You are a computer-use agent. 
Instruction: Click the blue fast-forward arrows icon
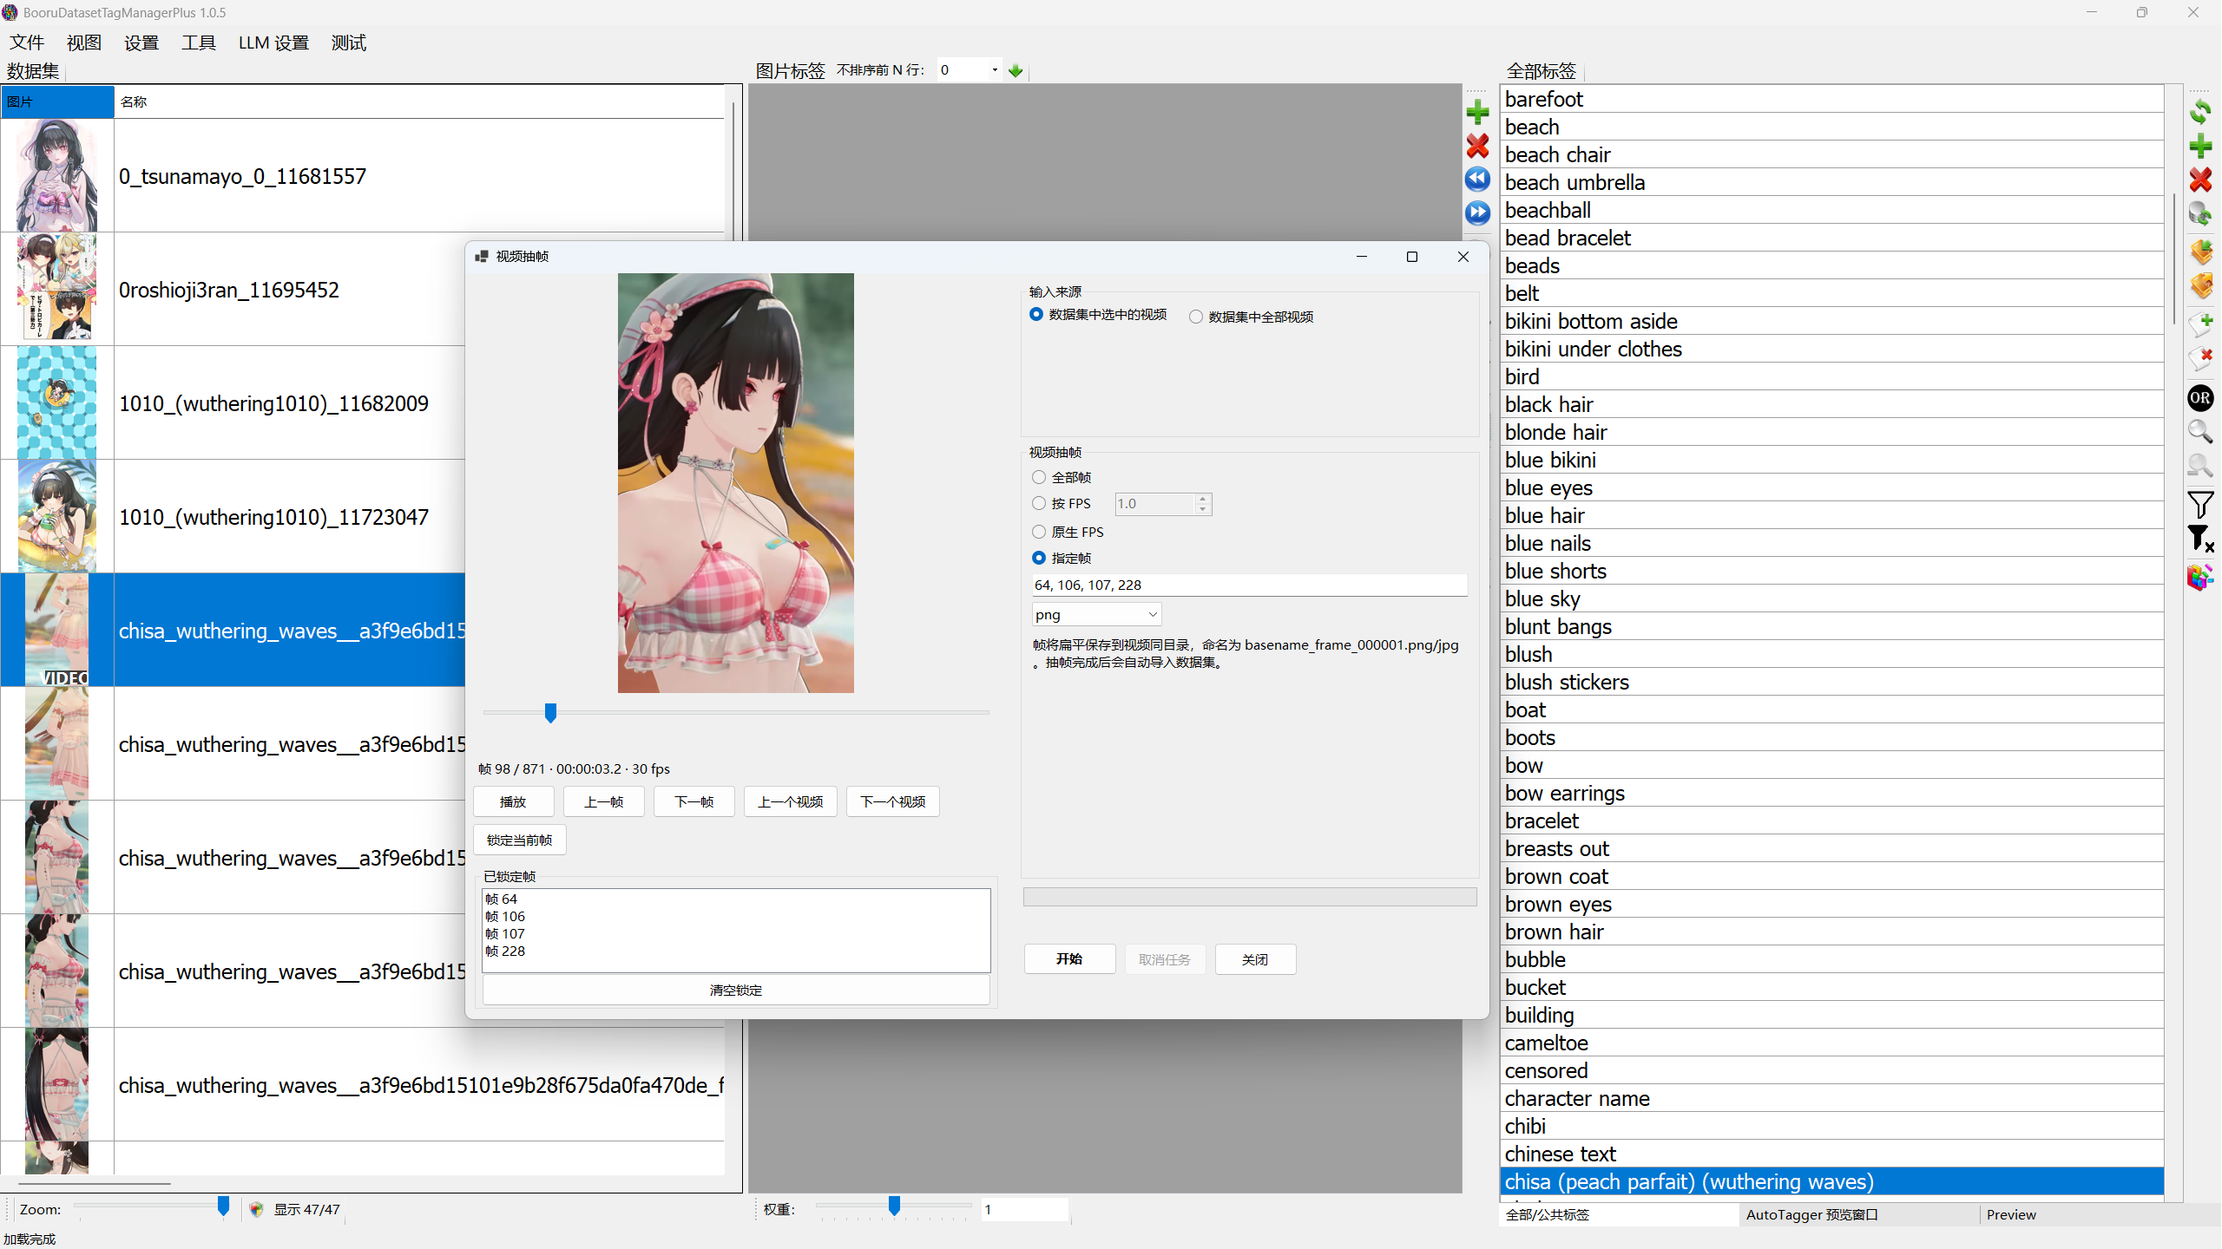[x=1477, y=213]
